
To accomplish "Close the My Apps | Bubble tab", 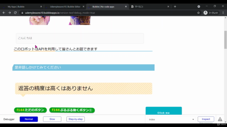I will pyautogui.click(x=41, y=7).
